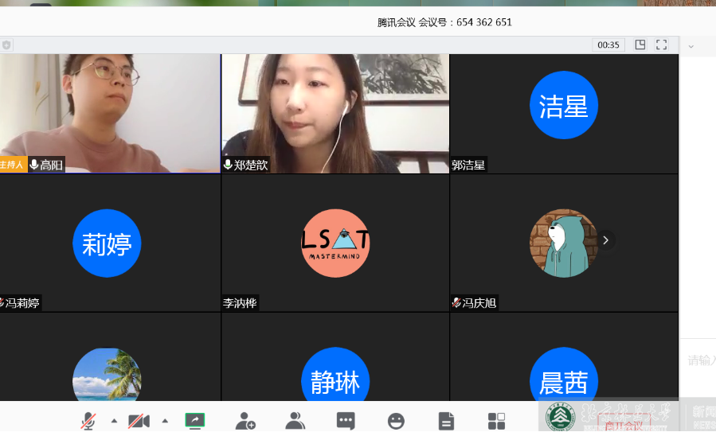The image size is (716, 432).
Task: Click 洁星 avatar tile
Action: click(564, 105)
